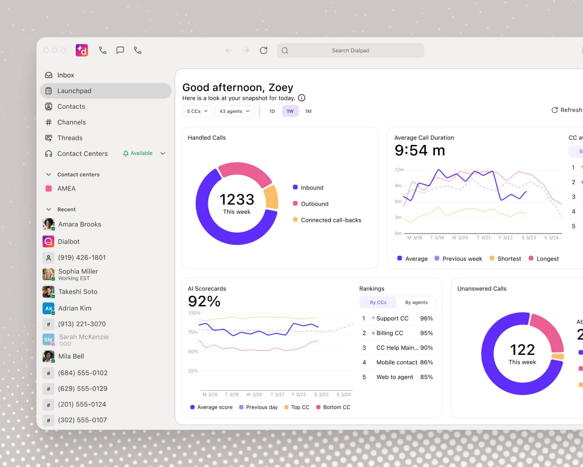Toggle the Previous week legend item
583x467 pixels.
(458, 258)
